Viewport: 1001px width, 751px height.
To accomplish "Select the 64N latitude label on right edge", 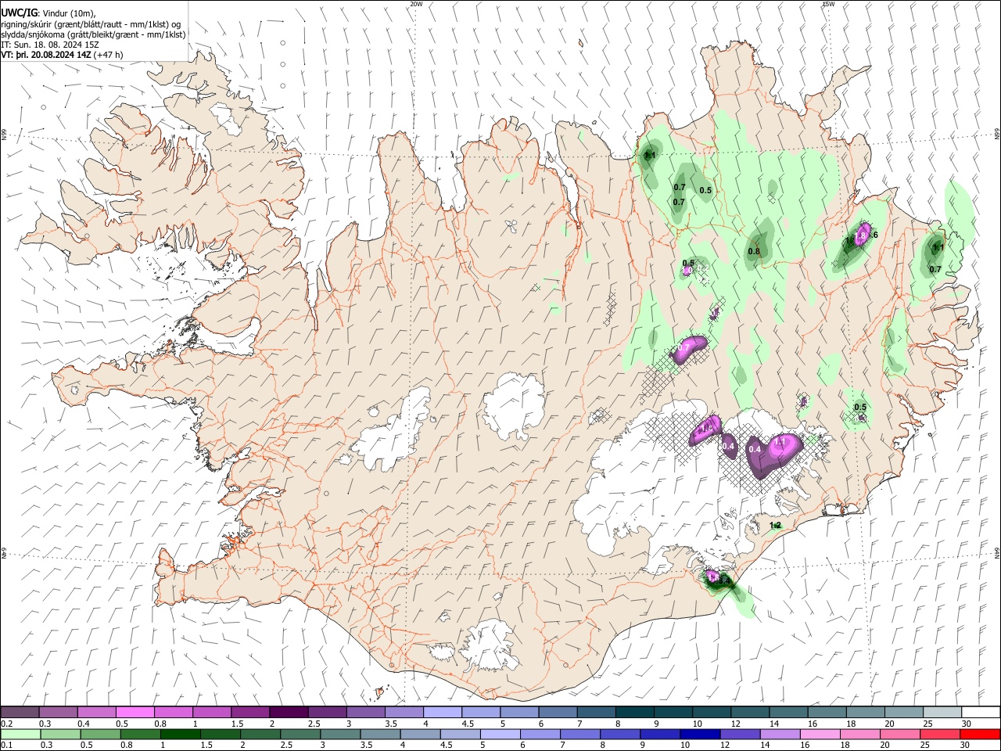I will tap(997, 552).
